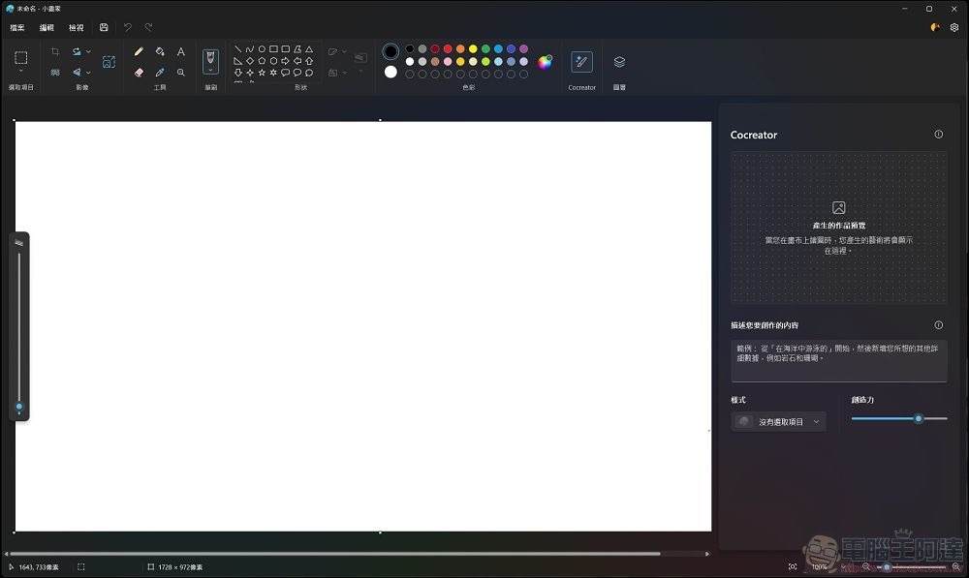Select the Eraser tool

click(139, 73)
